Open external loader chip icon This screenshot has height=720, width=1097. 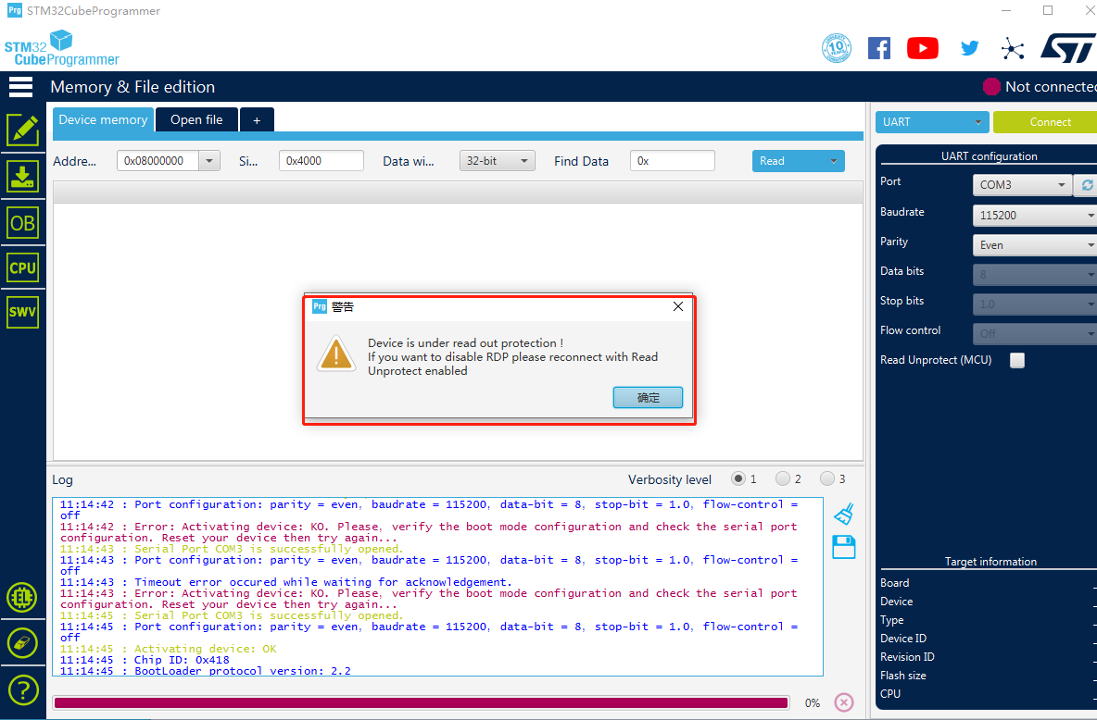22,598
